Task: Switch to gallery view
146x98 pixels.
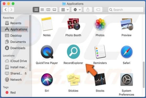Action: [54, 10]
